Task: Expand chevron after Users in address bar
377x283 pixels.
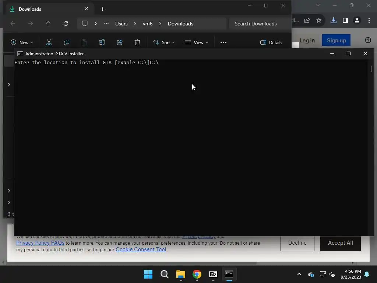Action: (x=135, y=24)
